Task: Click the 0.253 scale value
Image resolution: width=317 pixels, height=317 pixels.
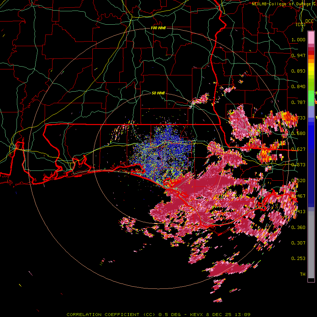Action: [298, 259]
